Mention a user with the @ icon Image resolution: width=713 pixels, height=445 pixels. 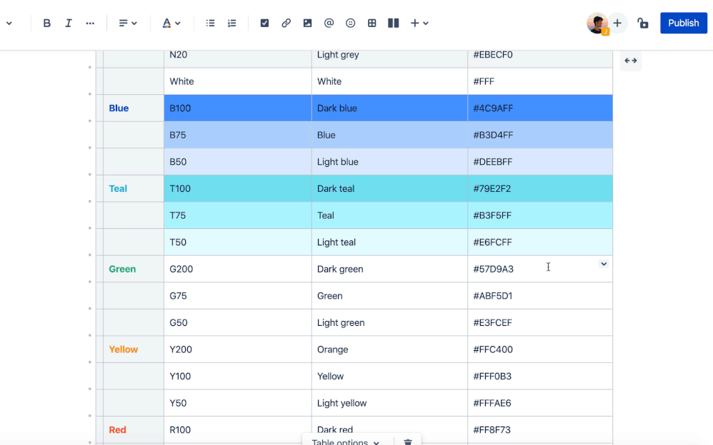(329, 23)
